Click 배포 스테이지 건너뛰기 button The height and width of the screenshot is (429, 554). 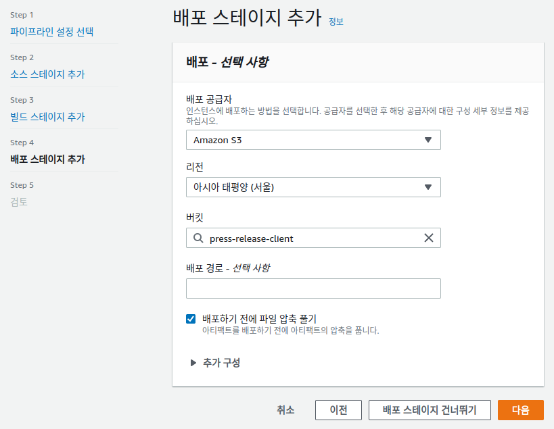(430, 410)
